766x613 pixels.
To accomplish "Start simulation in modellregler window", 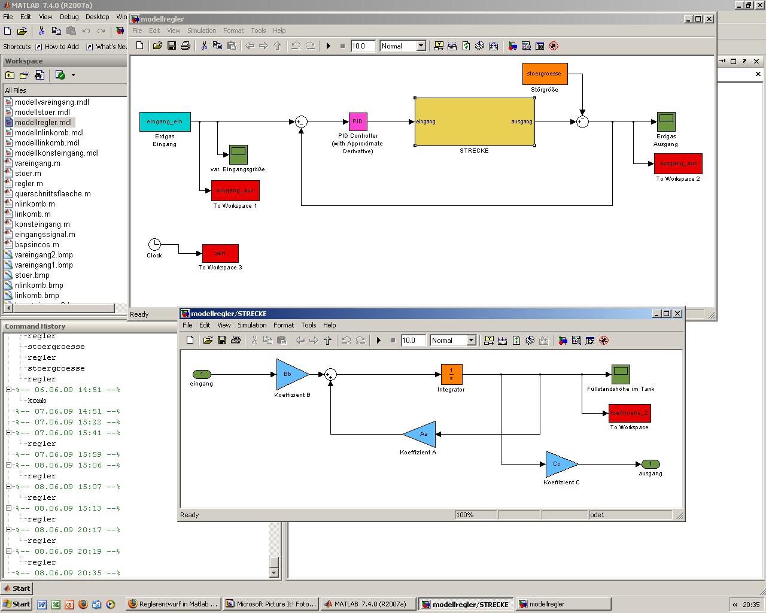I will tap(329, 45).
